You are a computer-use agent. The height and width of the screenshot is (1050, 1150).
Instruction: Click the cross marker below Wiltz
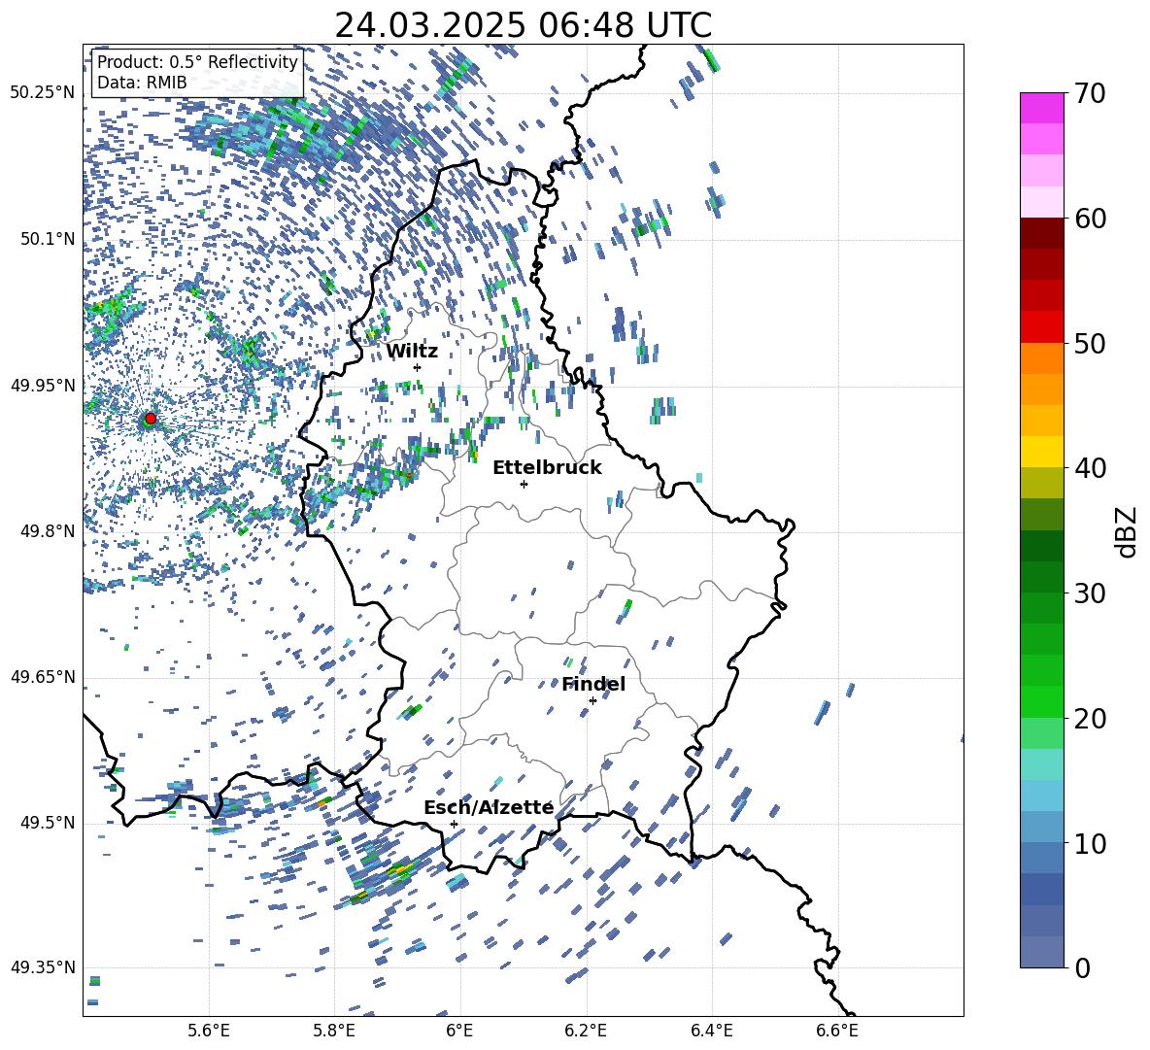click(418, 367)
